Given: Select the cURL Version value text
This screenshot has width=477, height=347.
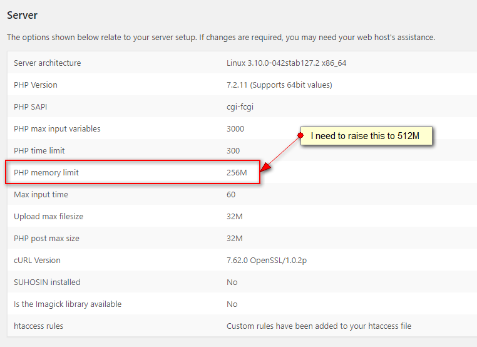Looking at the screenshot, I should click(x=276, y=260).
